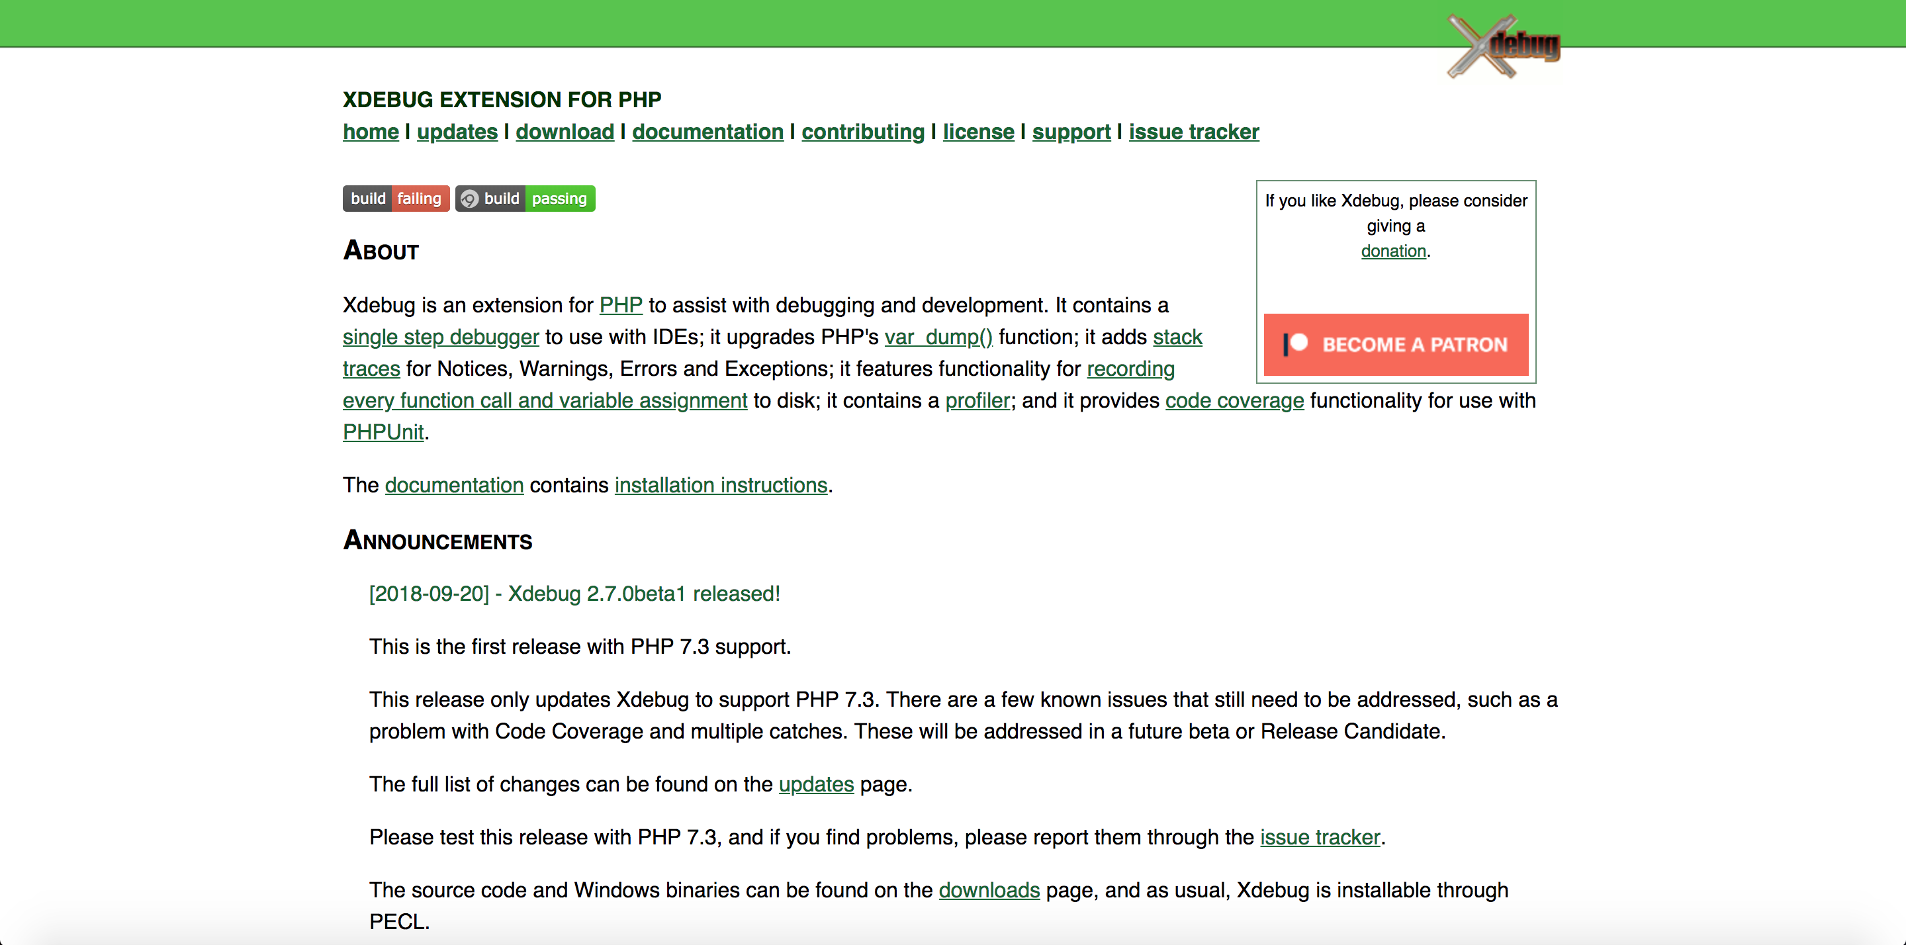The image size is (1906, 945).
Task: Open the license navigation link
Action: pyautogui.click(x=978, y=132)
